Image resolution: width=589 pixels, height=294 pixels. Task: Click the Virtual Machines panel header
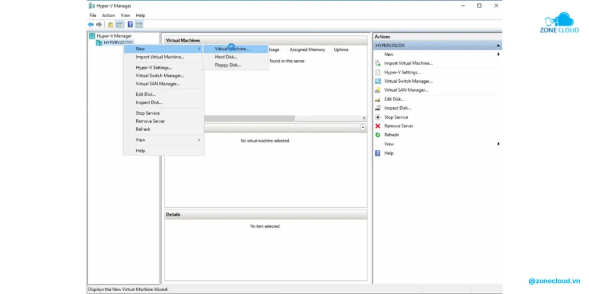(x=266, y=40)
